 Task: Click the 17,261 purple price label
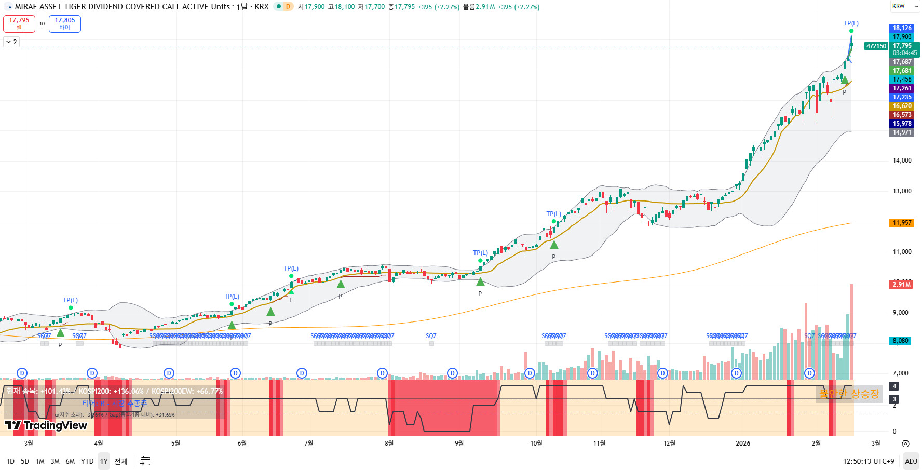902,88
